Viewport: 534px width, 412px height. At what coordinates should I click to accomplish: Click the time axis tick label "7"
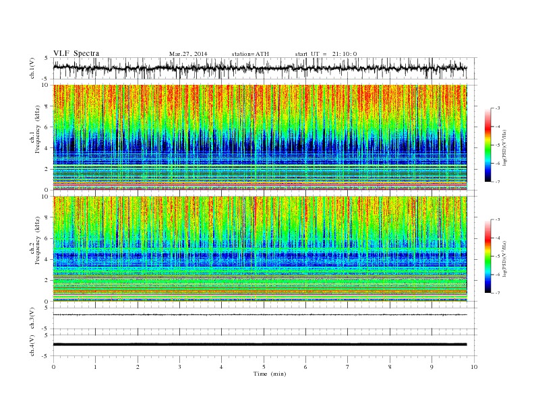pos(348,367)
